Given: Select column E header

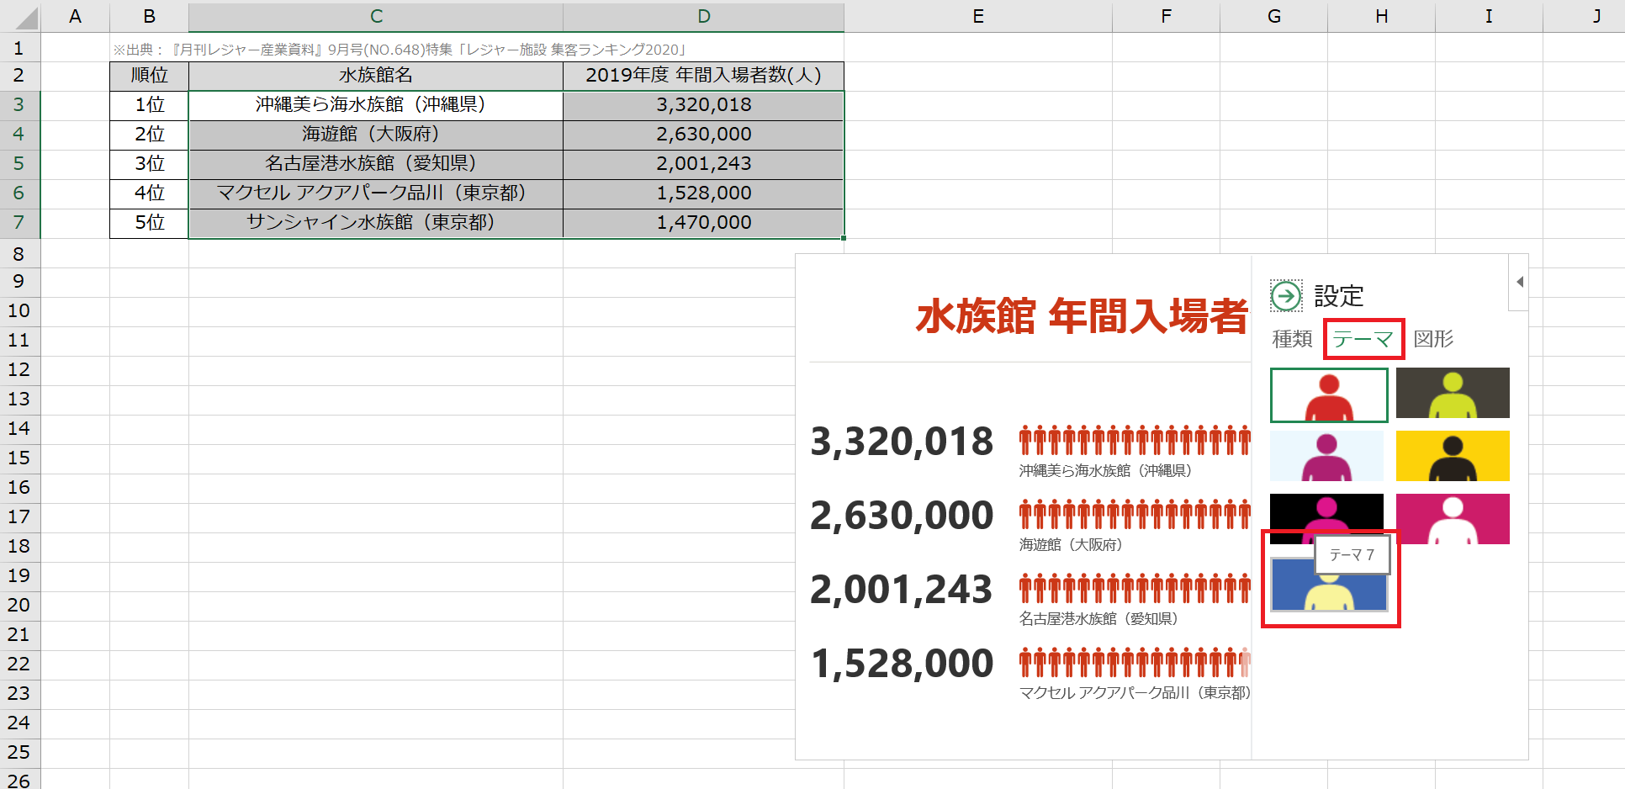Looking at the screenshot, I should (x=978, y=16).
